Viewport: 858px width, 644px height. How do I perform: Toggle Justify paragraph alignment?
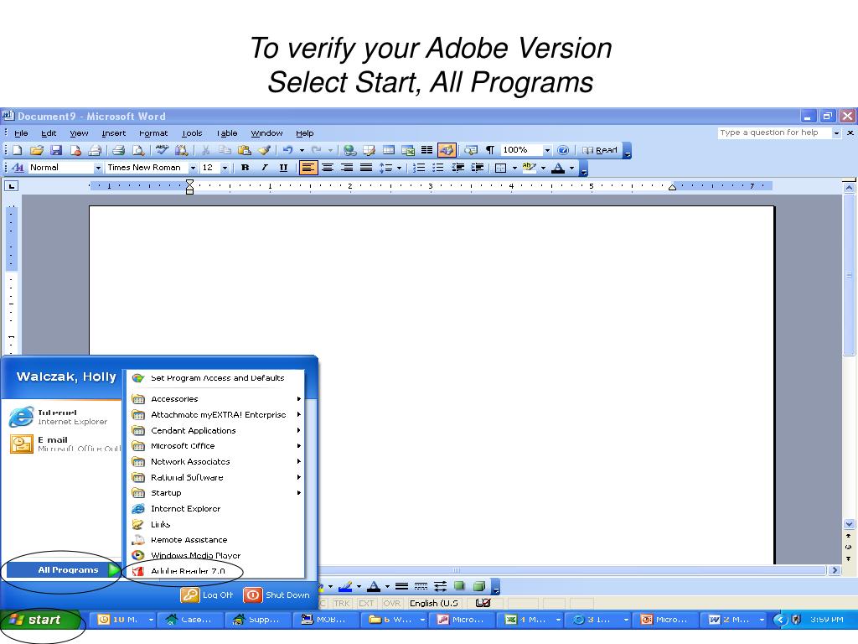coord(366,168)
